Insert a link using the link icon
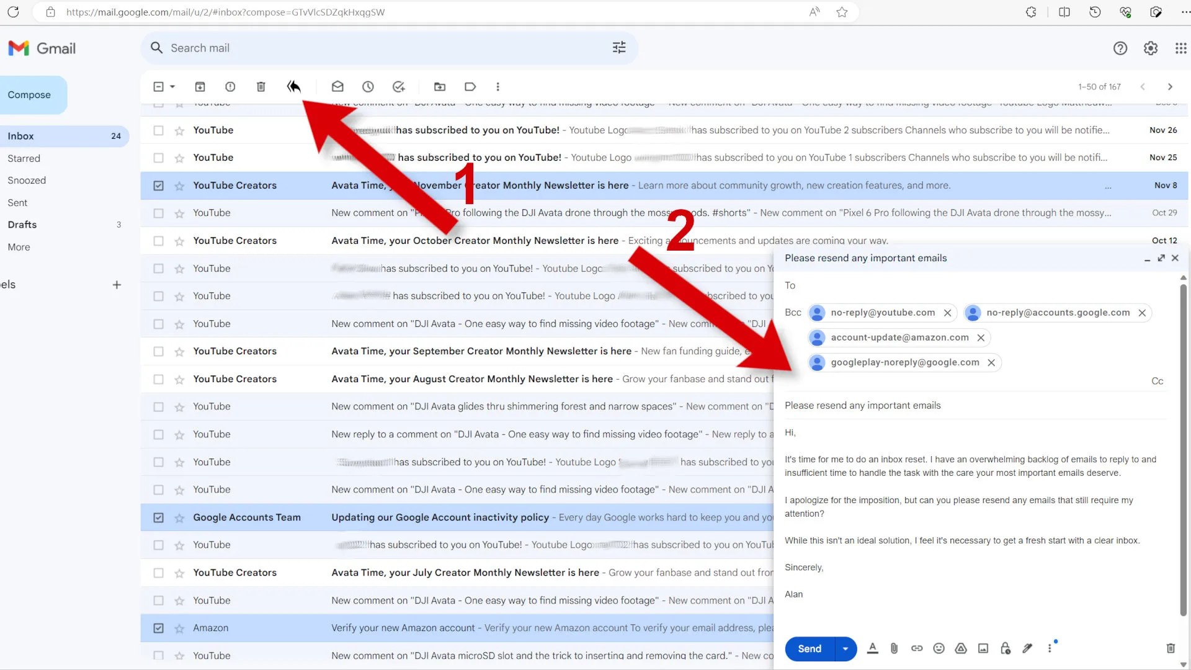The image size is (1191, 670). pos(917,648)
